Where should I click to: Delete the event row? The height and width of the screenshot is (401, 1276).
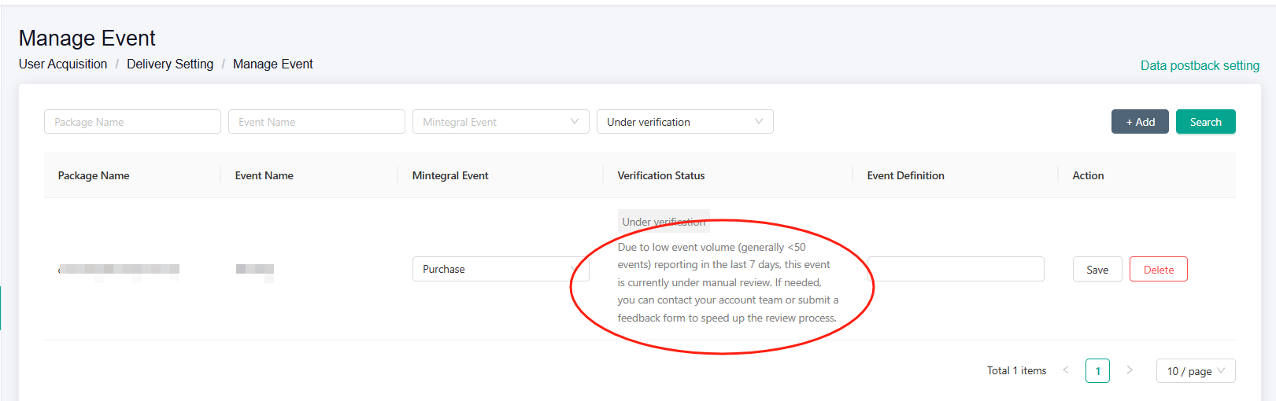tap(1158, 269)
